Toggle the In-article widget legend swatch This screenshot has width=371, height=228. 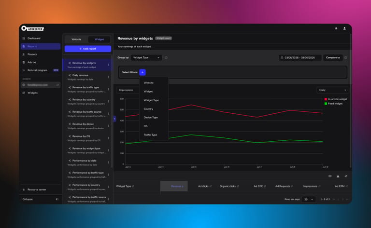(326, 99)
